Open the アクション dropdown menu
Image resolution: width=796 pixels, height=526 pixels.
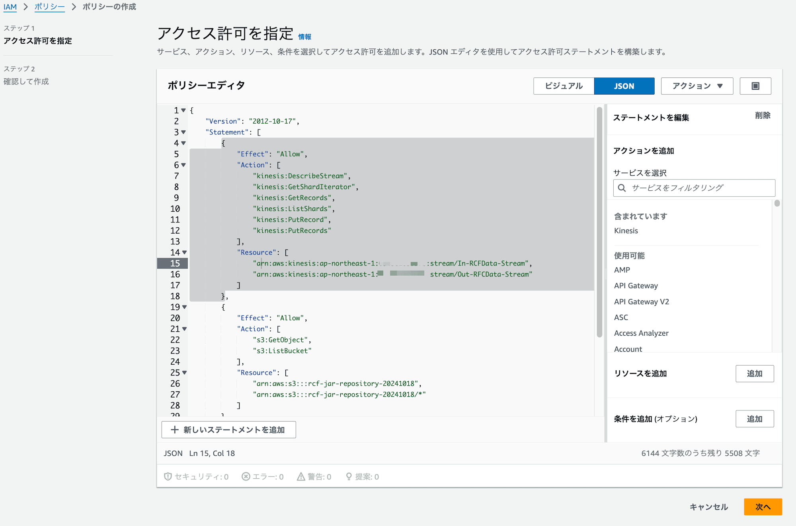pos(697,86)
